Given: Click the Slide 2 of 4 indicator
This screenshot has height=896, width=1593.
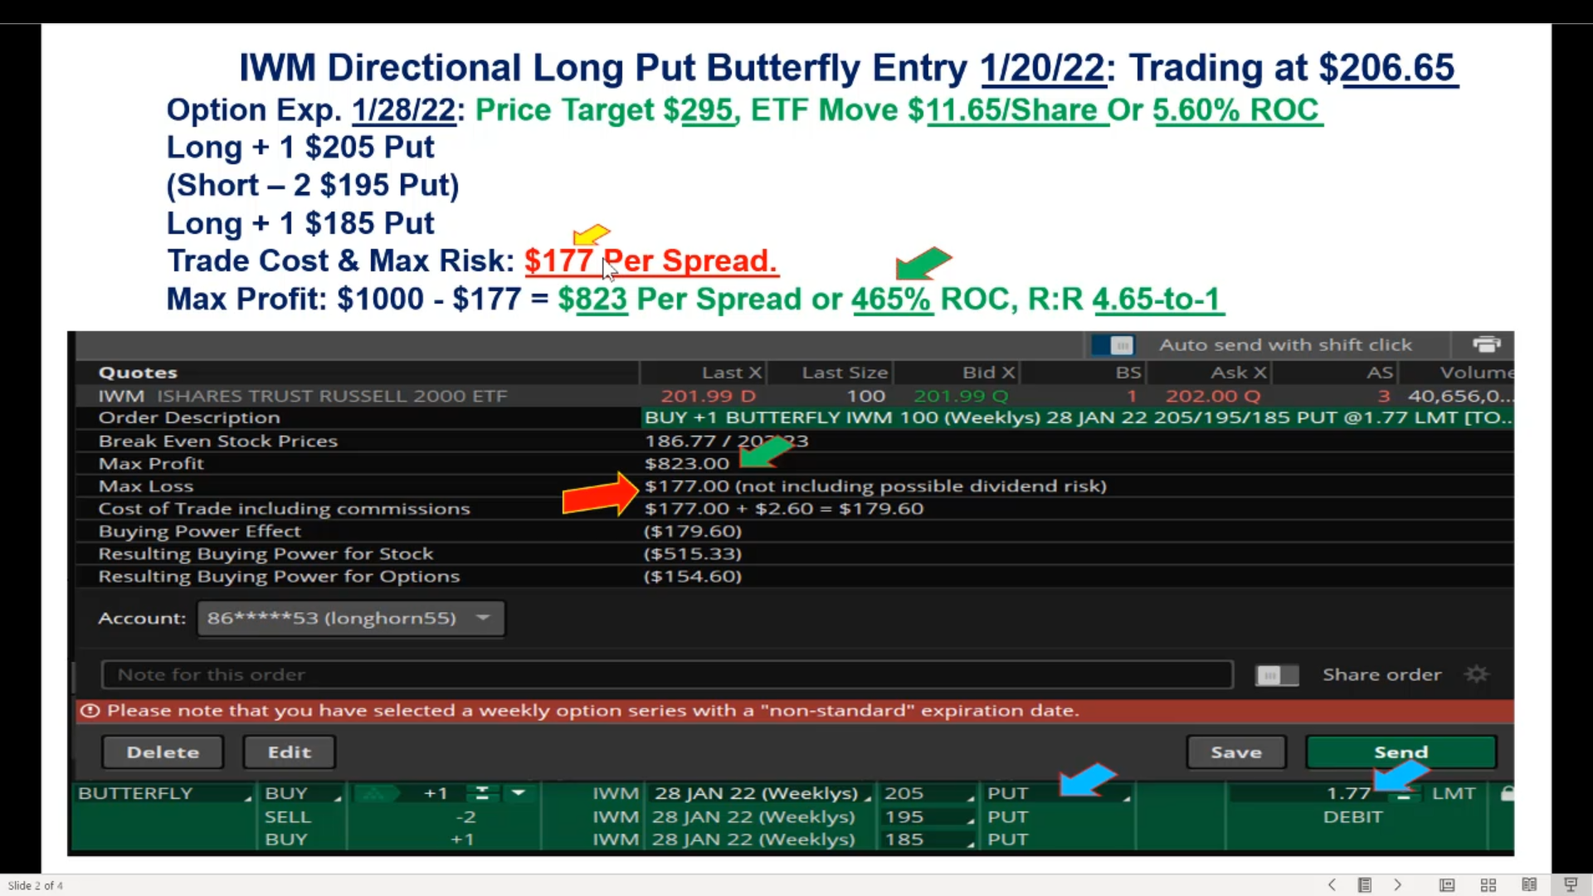Looking at the screenshot, I should coord(35,885).
